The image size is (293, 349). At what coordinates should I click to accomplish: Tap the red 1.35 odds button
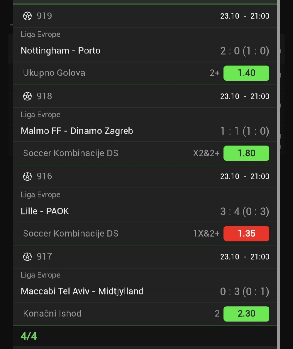246,233
